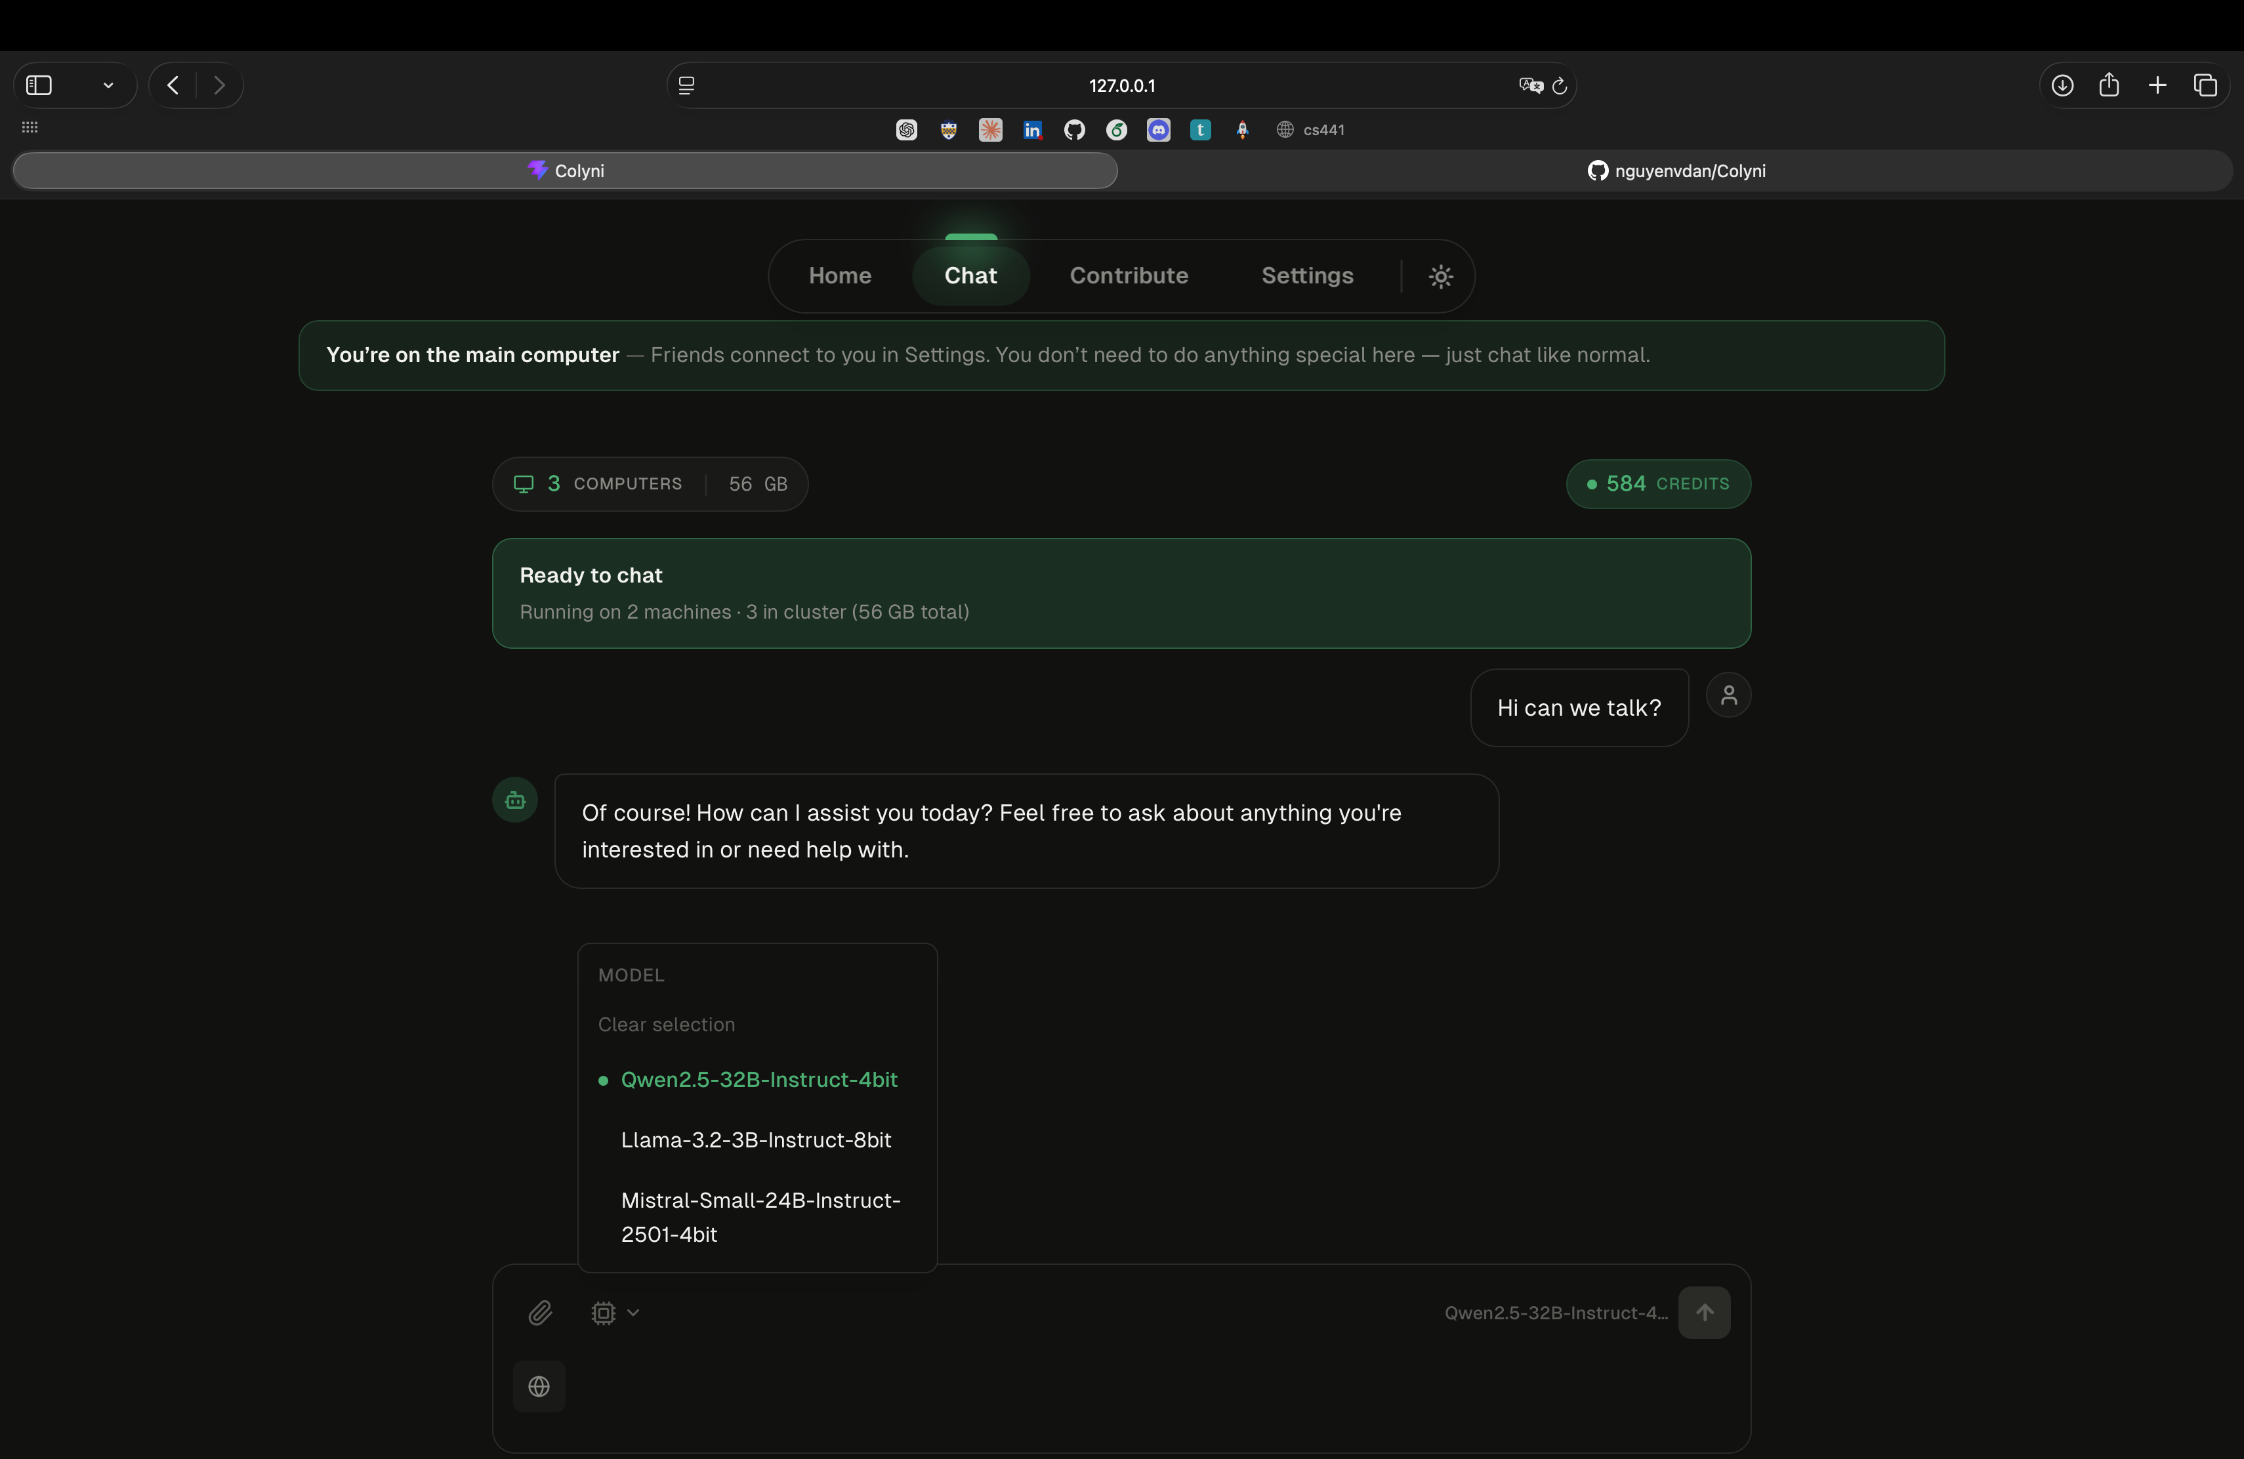2244x1459 pixels.
Task: Select Qwen2.5-32B-Instruct-4bit model option
Action: pyautogui.click(x=758, y=1079)
